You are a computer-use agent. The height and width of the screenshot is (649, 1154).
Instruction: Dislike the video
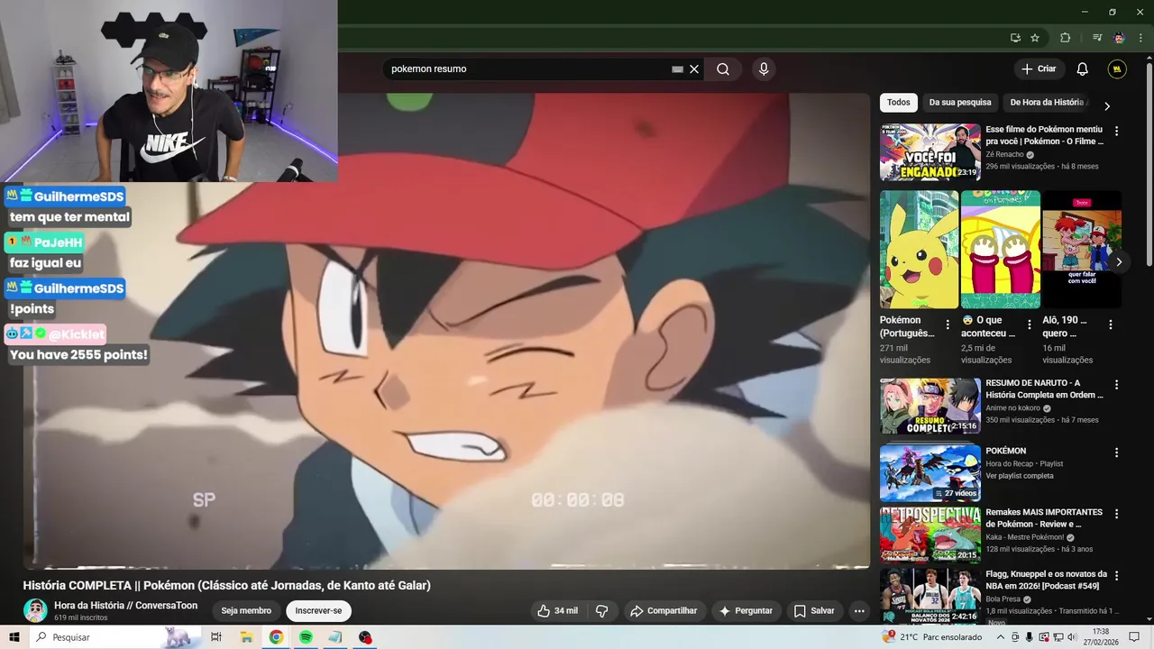tap(601, 610)
